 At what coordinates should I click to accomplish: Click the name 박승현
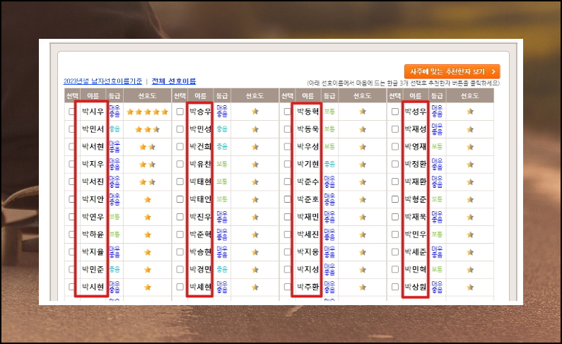click(x=200, y=252)
